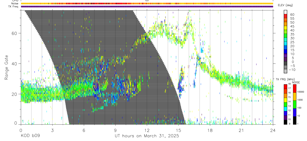This screenshot has width=307, height=141.
Task: Click the '25' label on the ELEV color bar
Action: click(x=292, y=42)
